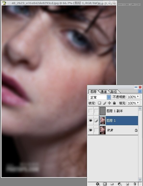
Task: Click the lock icon on 背景 layer
Action: point(136,130)
